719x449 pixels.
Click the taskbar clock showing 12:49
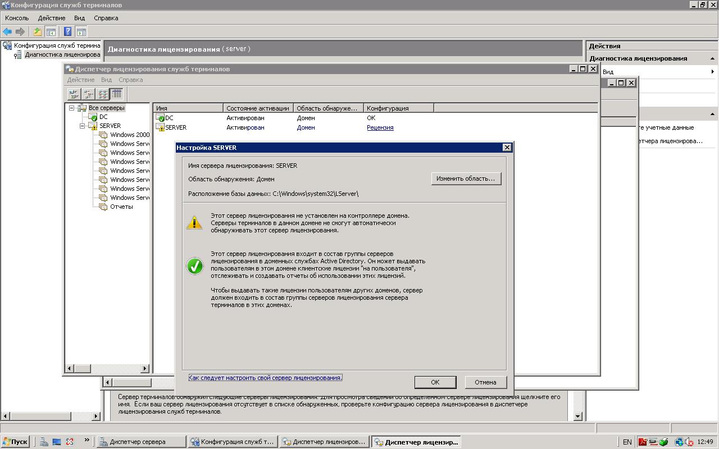705,442
